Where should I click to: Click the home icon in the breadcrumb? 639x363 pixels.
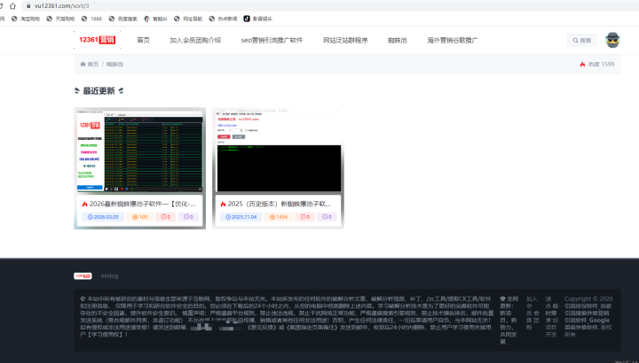tap(83, 65)
